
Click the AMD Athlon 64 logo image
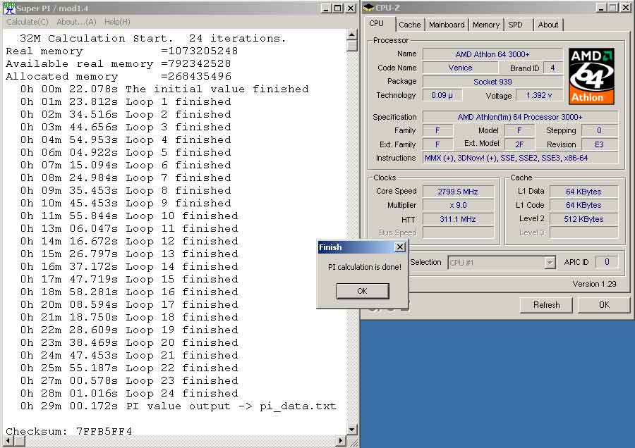click(x=591, y=76)
